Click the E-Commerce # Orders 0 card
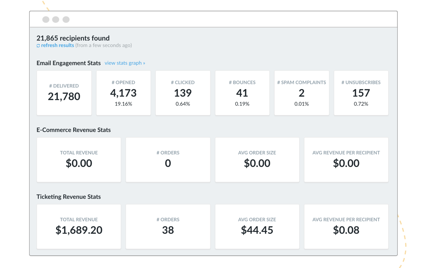This screenshot has width=428, height=268. pyautogui.click(x=168, y=159)
